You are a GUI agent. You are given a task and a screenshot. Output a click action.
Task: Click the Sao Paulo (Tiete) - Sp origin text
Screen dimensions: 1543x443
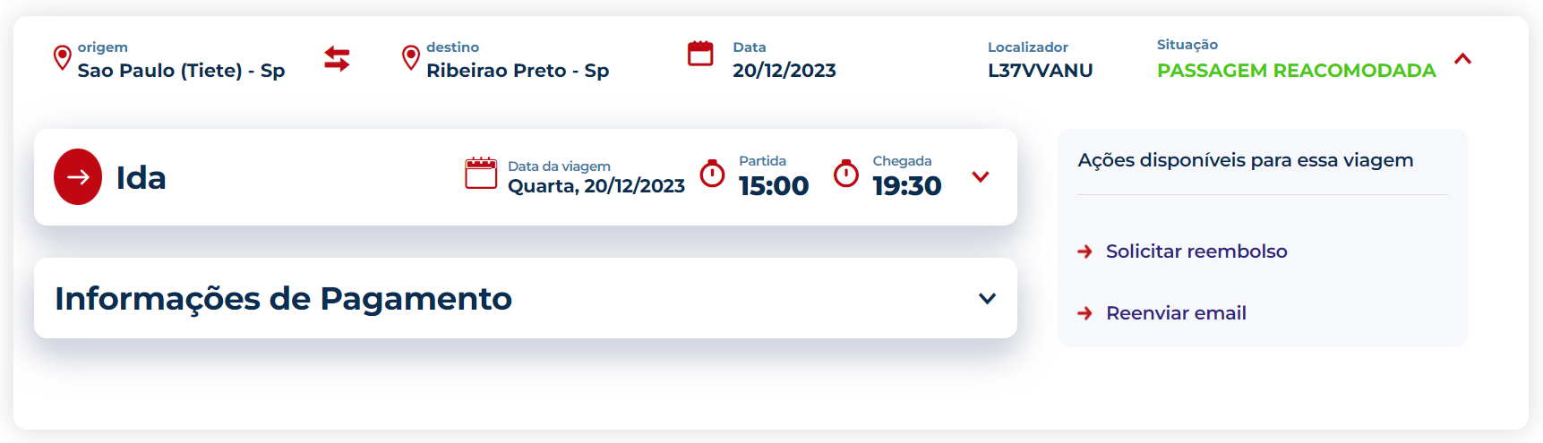[x=181, y=71]
